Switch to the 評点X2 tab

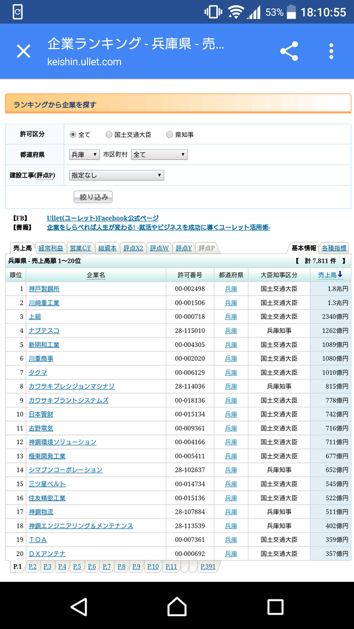point(133,248)
